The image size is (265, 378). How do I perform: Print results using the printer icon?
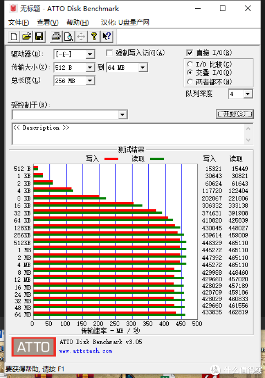[56, 37]
